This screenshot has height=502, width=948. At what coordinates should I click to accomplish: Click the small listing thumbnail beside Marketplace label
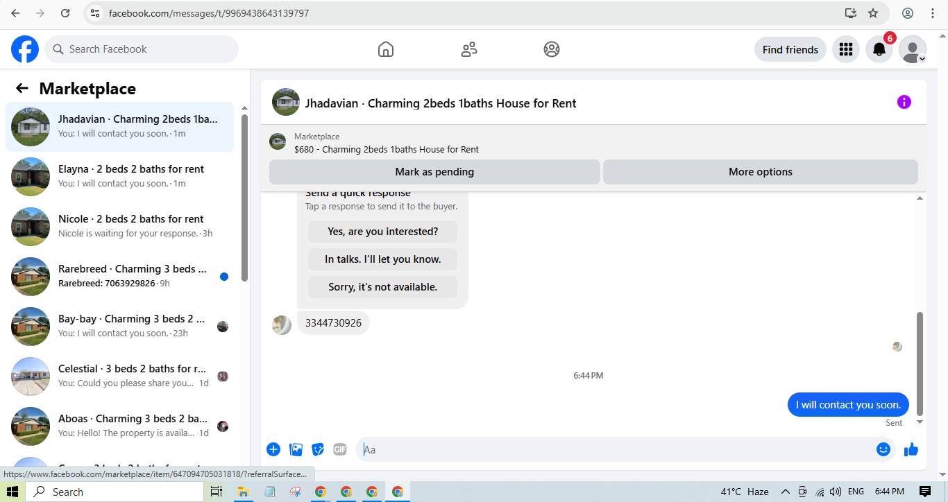(278, 141)
